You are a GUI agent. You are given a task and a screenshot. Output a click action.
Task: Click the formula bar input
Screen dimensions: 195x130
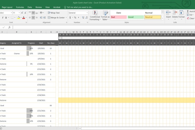tap(104, 27)
